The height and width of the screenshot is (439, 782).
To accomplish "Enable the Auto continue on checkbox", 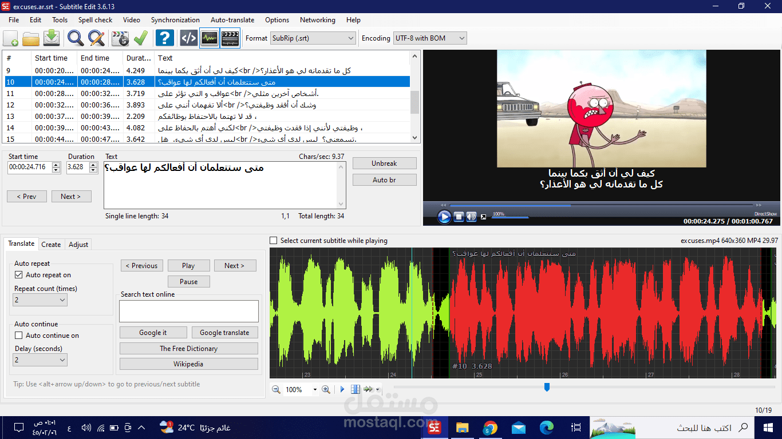I will [18, 336].
